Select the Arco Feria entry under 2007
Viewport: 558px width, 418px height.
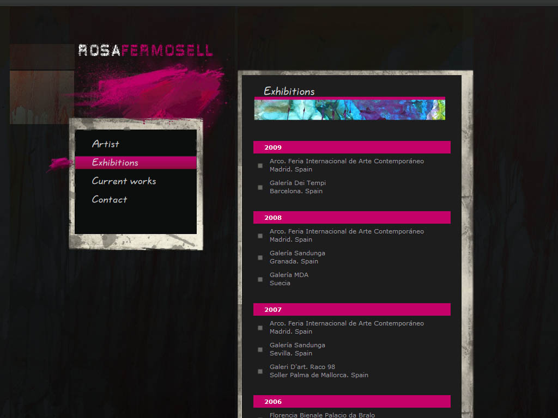tap(347, 327)
